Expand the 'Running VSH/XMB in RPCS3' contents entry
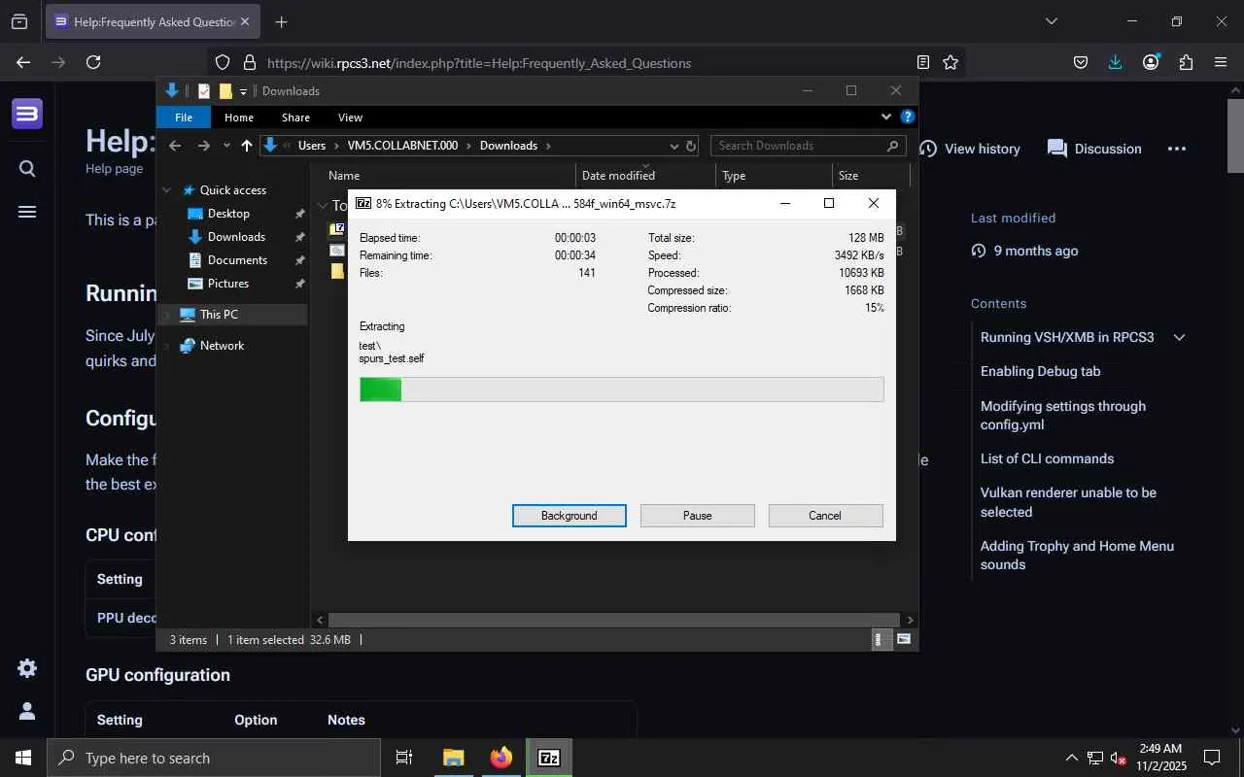This screenshot has height=777, width=1244. tap(1180, 337)
